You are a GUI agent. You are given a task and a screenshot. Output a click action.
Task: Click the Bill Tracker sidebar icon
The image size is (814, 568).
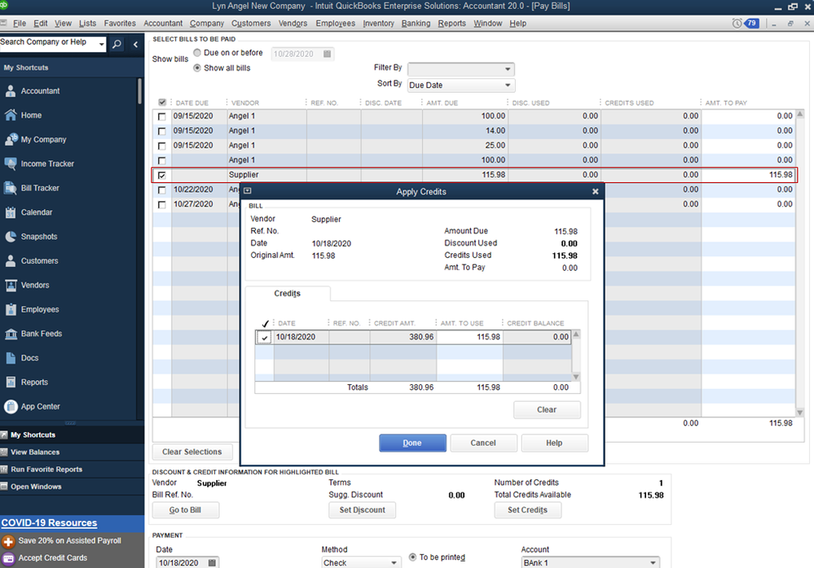[11, 188]
